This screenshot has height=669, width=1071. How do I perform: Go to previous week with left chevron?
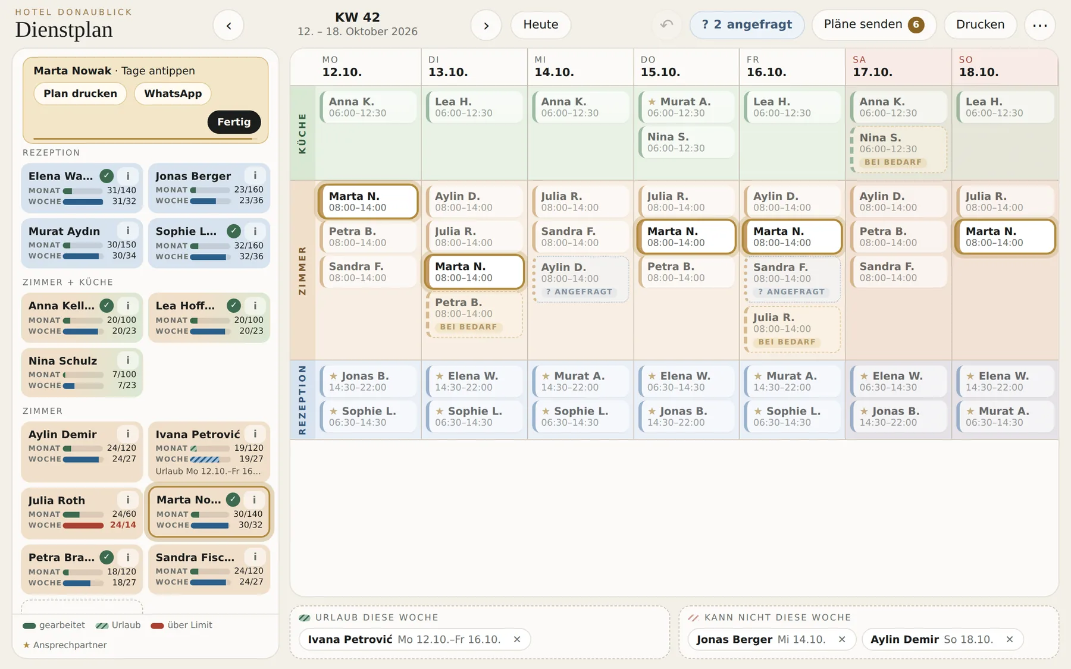tap(228, 25)
